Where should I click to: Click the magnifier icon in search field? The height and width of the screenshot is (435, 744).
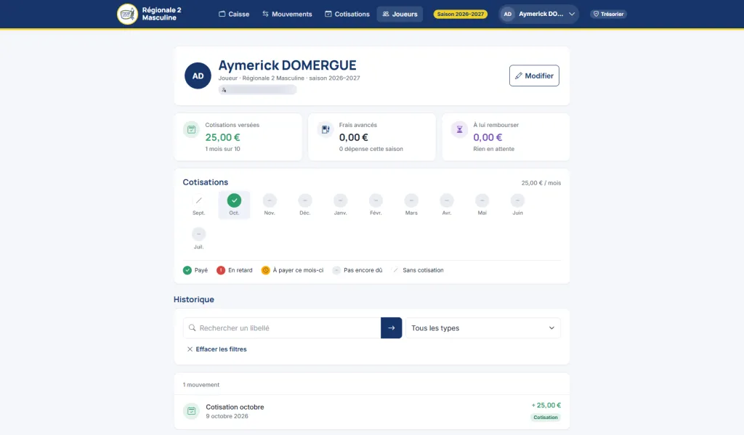coord(192,328)
